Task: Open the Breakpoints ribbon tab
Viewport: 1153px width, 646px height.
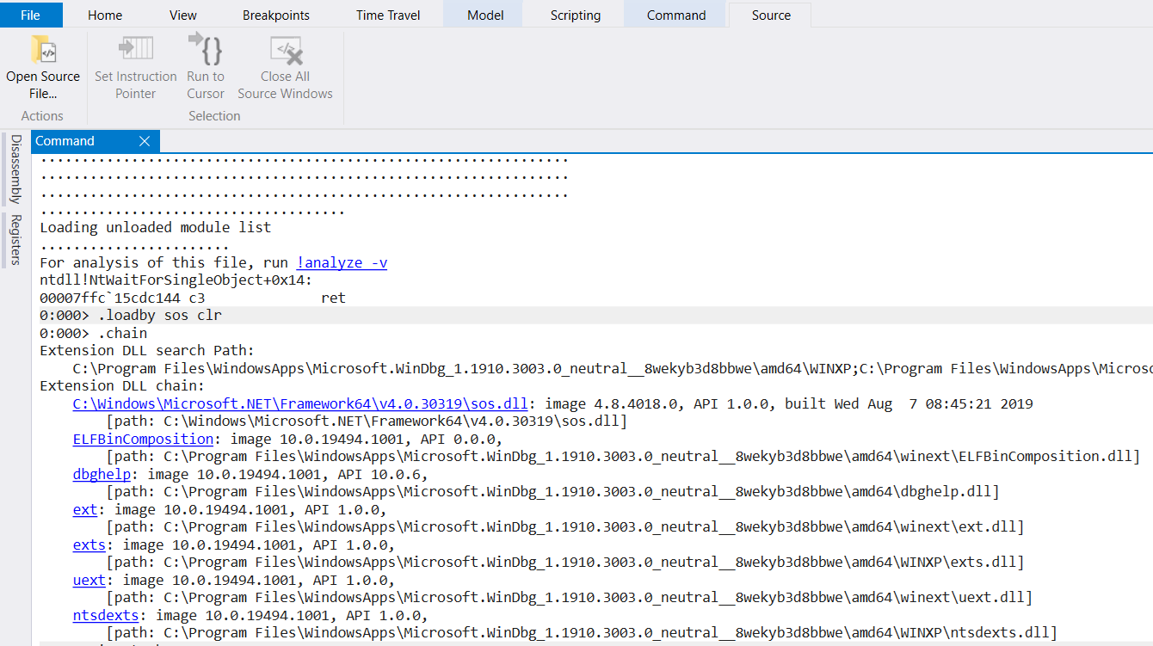Action: pos(275,15)
